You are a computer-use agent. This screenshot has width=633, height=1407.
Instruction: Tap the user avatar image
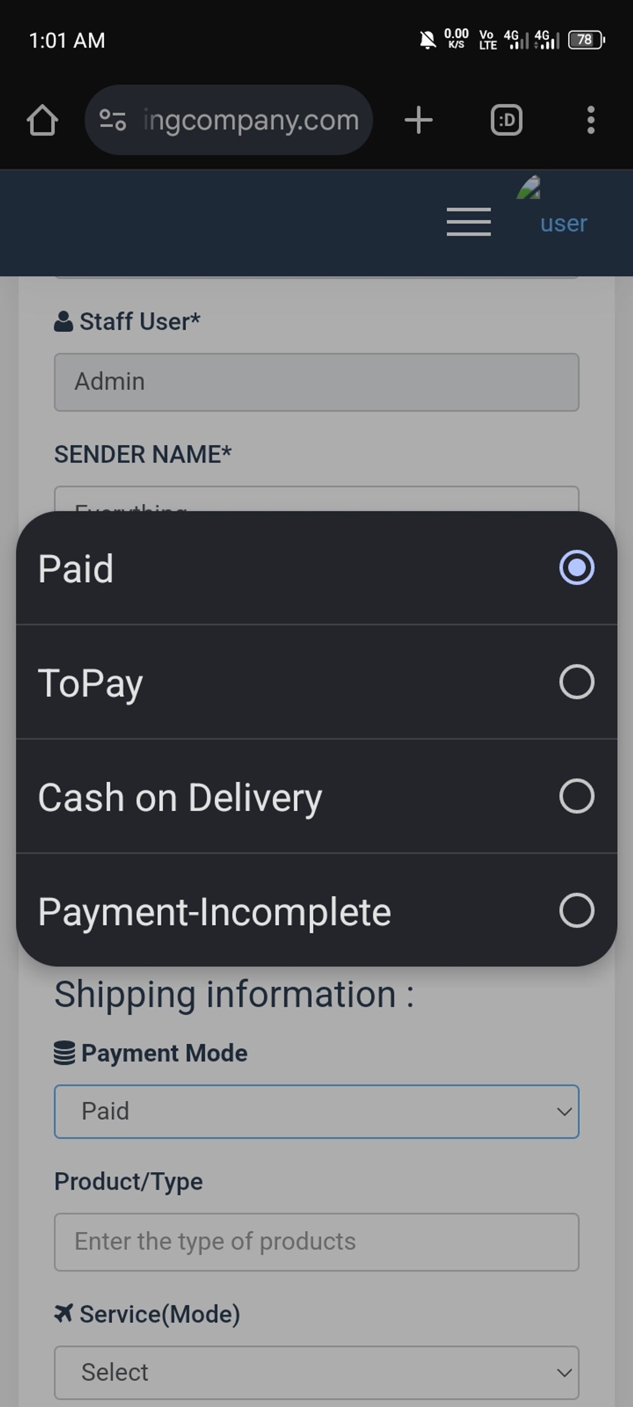coord(529,188)
